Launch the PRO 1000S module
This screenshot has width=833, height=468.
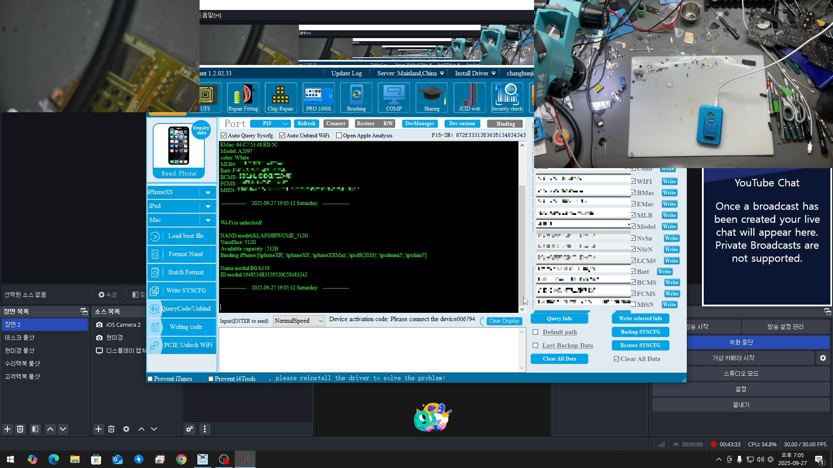318,97
